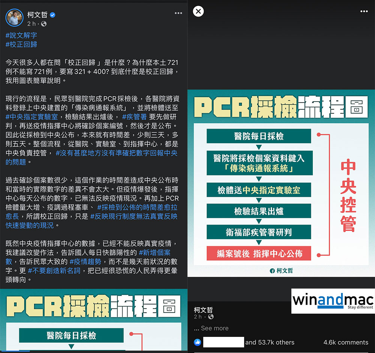Close the photo viewer with X button

(198, 12)
